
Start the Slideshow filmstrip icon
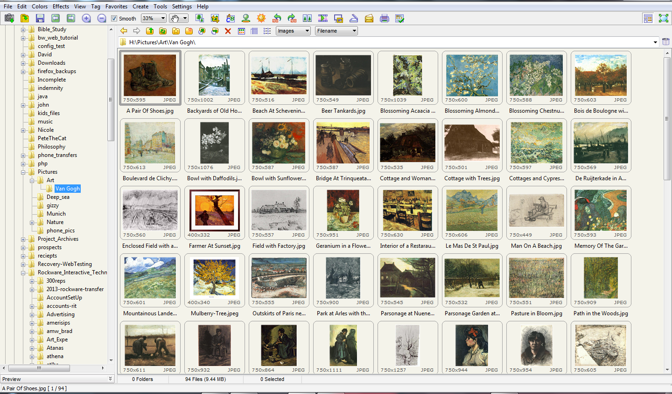coord(323,18)
